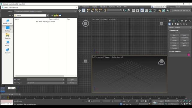Select This PC in places bar
This screenshot has width=192, height=108.
7,43
